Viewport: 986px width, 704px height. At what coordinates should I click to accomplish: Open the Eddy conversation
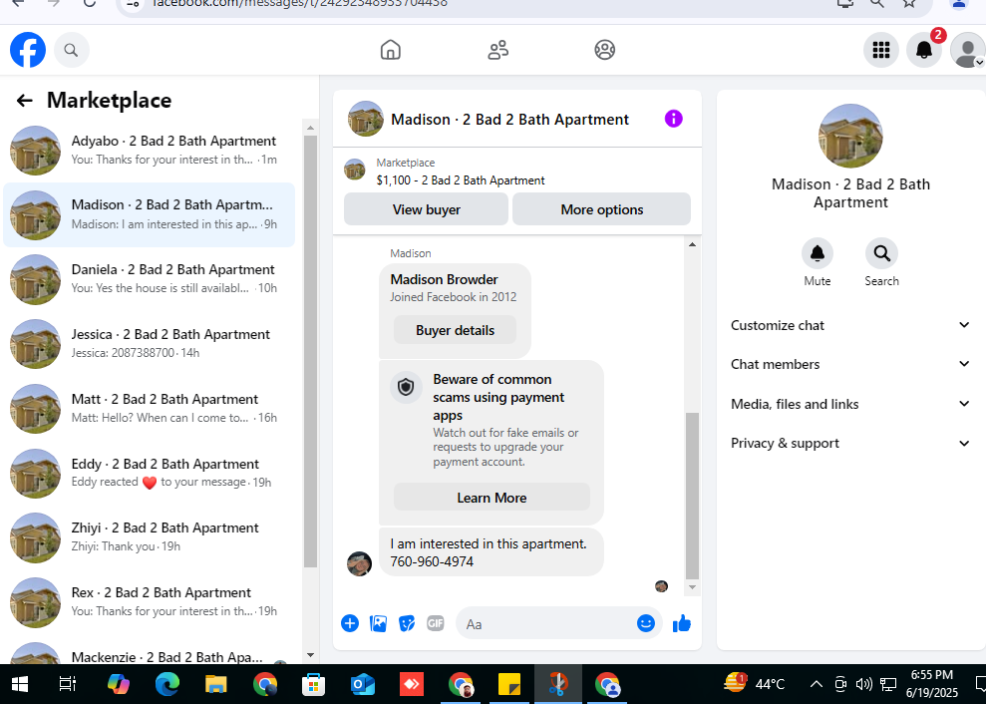click(x=149, y=473)
